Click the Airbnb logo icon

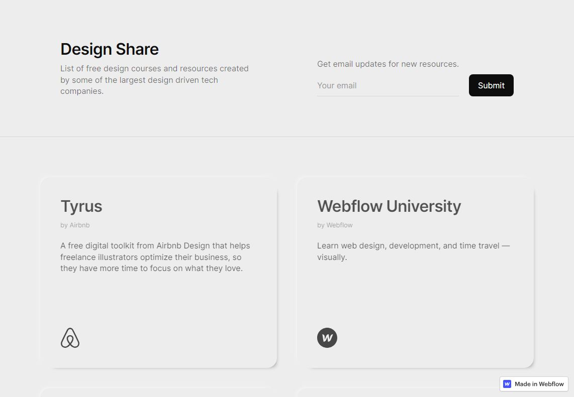[70, 338]
